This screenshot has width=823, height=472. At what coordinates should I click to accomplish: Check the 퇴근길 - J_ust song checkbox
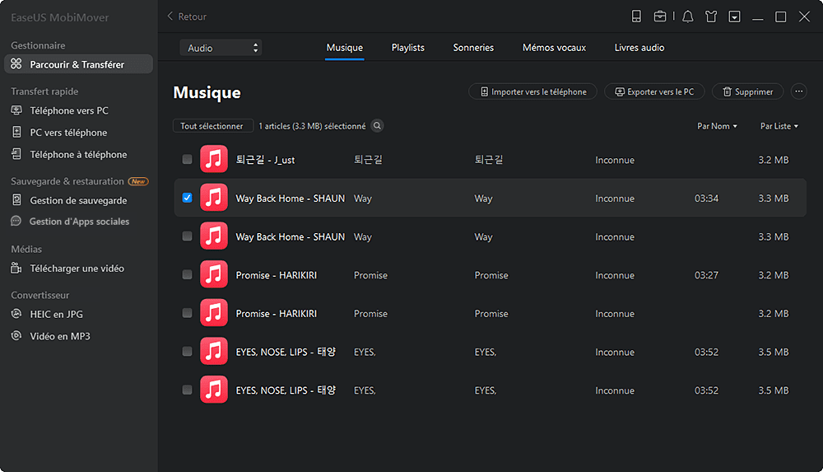click(187, 160)
